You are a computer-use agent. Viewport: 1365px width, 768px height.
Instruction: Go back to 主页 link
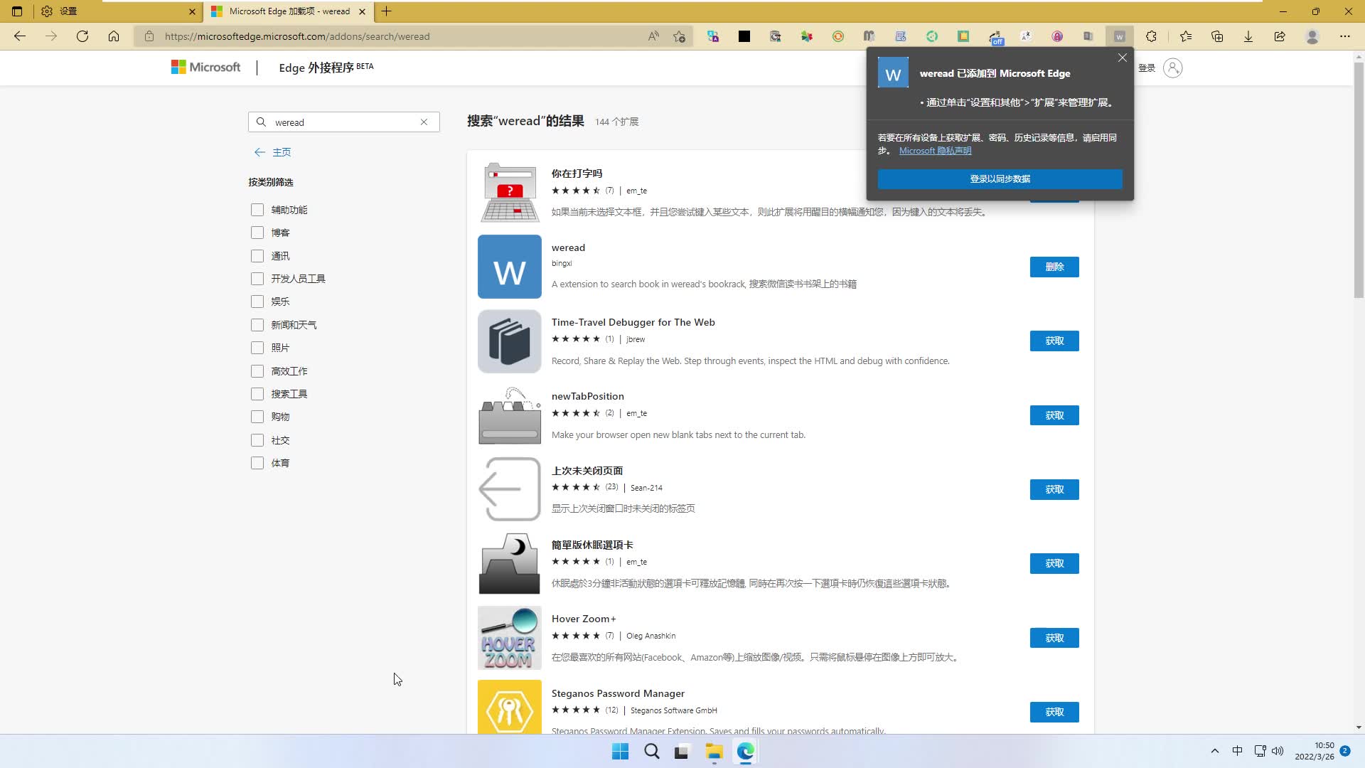tap(273, 152)
